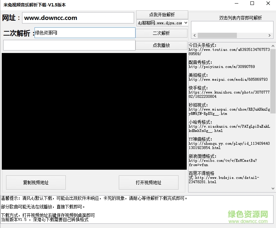Screen dimensions: 276x228
Task: Click the result list's right scroll arrow
Action: coord(270,35)
